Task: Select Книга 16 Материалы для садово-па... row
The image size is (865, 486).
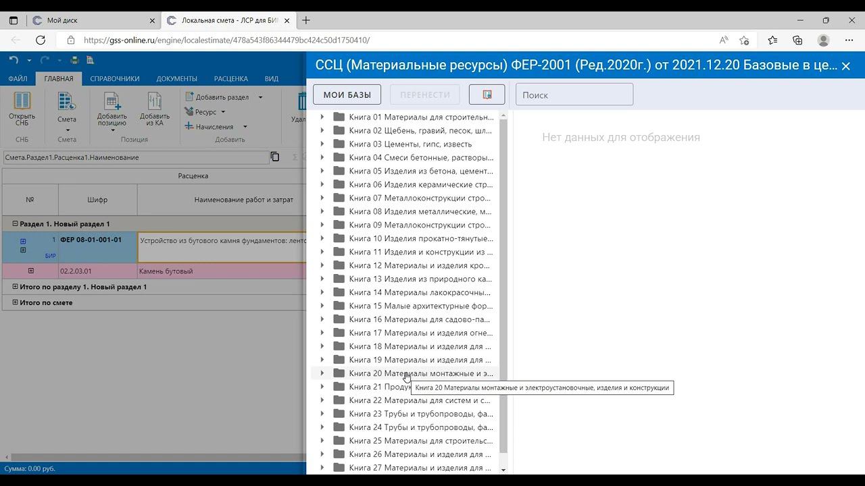Action: click(405, 319)
